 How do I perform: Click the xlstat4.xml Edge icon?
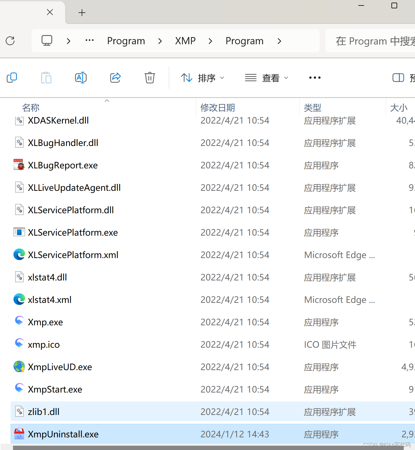[19, 299]
